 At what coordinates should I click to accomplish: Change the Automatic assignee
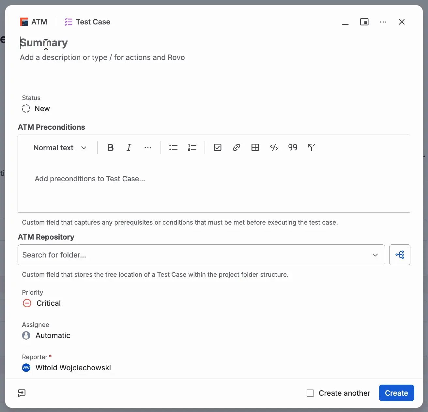[46, 335]
